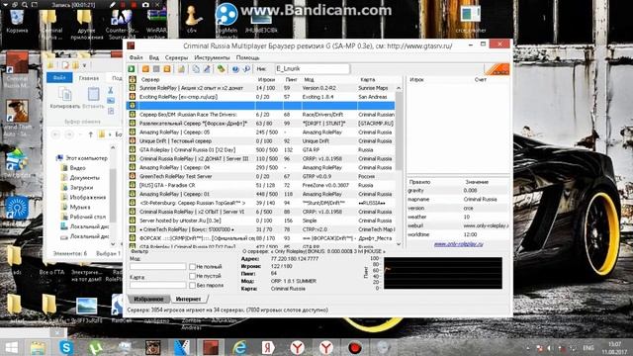Open Help with the blue question icon
This screenshot has height=356, width=633.
pyautogui.click(x=235, y=69)
